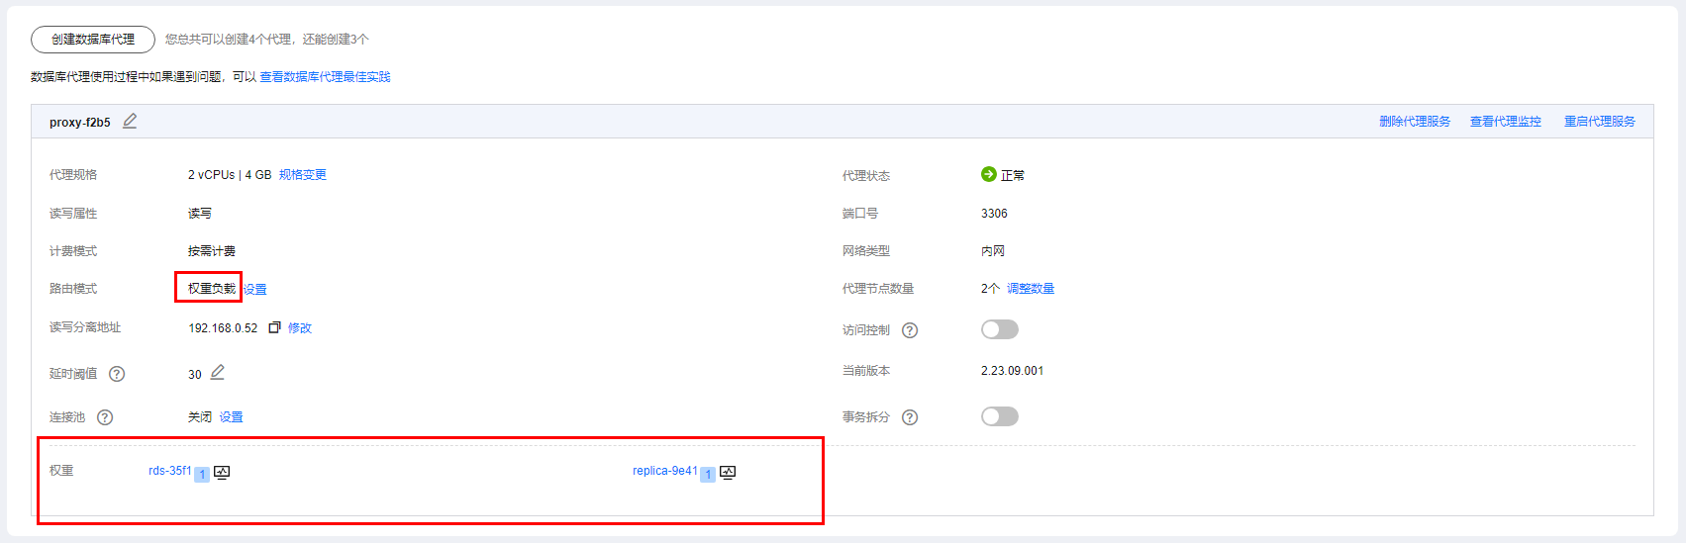
Task: Click the edit pencil next to delay threshold 30
Action: [218, 372]
